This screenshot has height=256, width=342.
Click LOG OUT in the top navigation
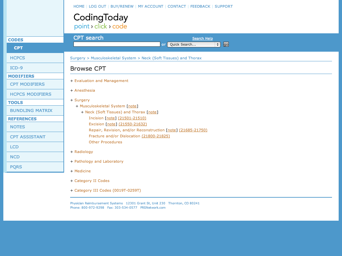coord(98,7)
